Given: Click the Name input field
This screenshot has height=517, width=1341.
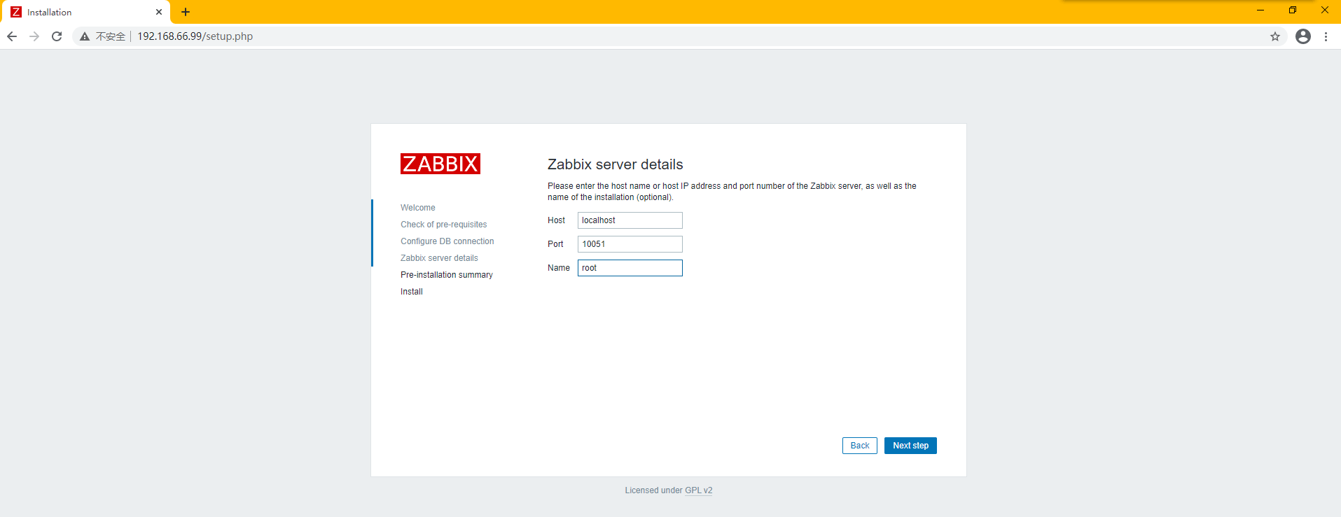Looking at the screenshot, I should (630, 268).
